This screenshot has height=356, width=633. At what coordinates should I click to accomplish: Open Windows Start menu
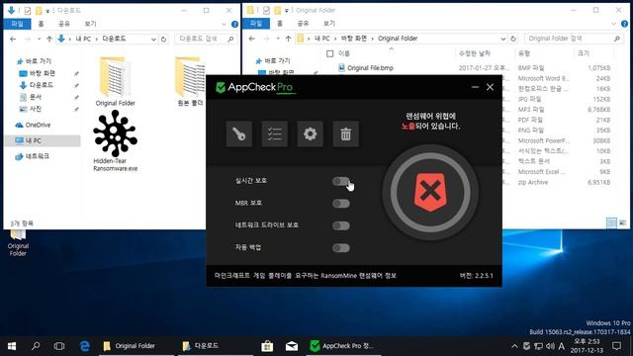click(x=12, y=346)
